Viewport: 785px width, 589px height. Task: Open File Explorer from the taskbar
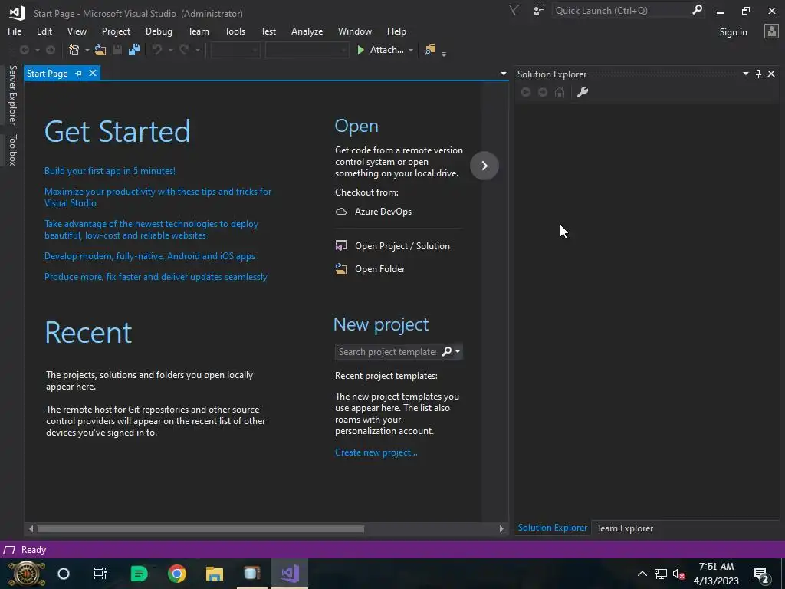click(x=215, y=574)
